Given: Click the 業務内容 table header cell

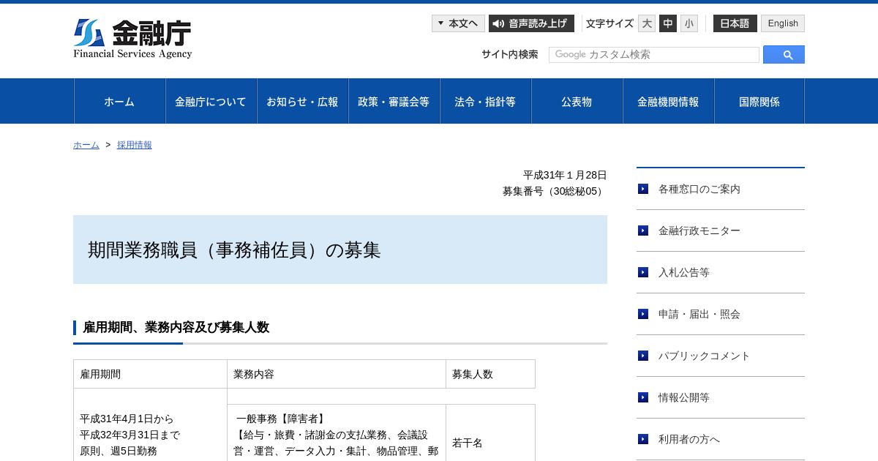Looking at the screenshot, I should 337,374.
